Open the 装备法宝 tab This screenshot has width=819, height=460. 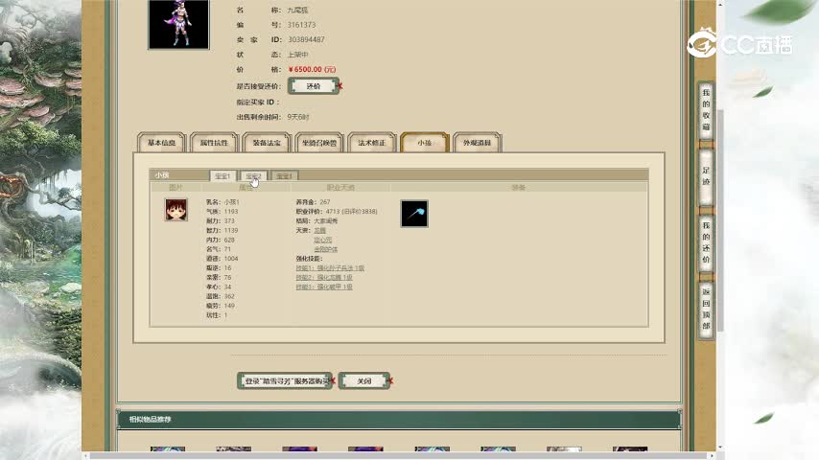click(x=267, y=143)
